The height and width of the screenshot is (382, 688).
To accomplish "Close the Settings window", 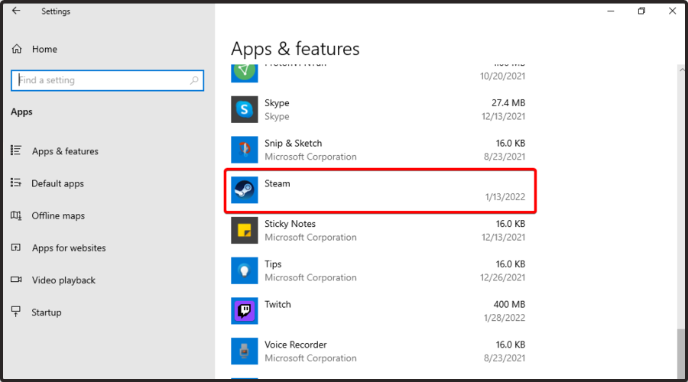I will click(672, 11).
